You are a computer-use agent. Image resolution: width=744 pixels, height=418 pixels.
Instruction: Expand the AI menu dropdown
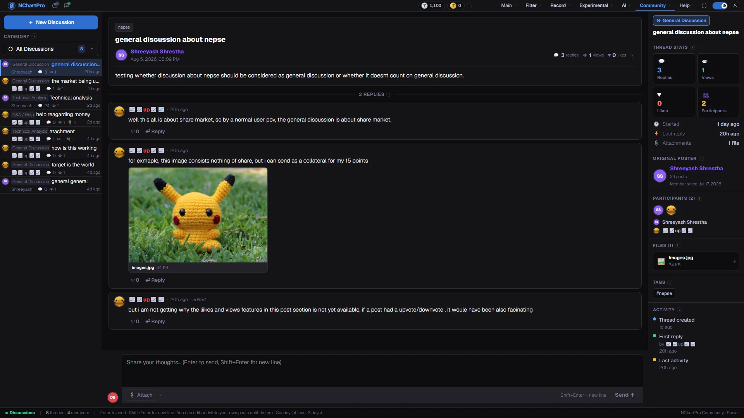click(x=626, y=5)
